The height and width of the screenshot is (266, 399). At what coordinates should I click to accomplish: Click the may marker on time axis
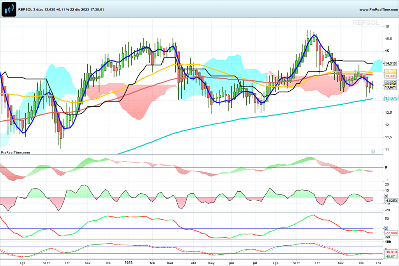[x=211, y=263]
